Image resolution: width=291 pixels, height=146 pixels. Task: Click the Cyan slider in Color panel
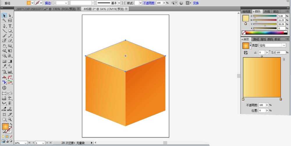[265, 16]
